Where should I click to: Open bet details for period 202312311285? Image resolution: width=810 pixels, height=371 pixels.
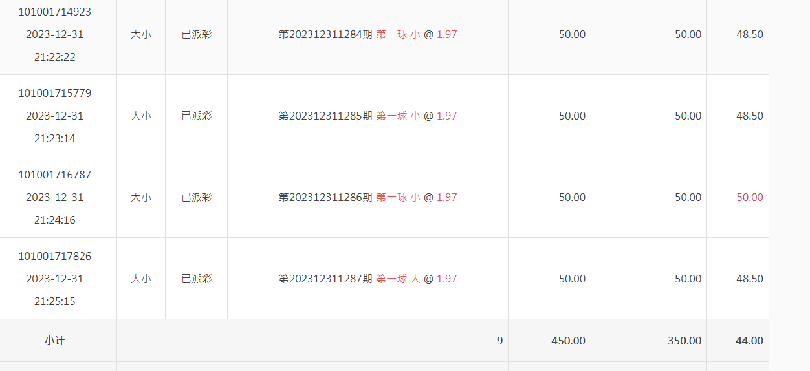point(367,116)
